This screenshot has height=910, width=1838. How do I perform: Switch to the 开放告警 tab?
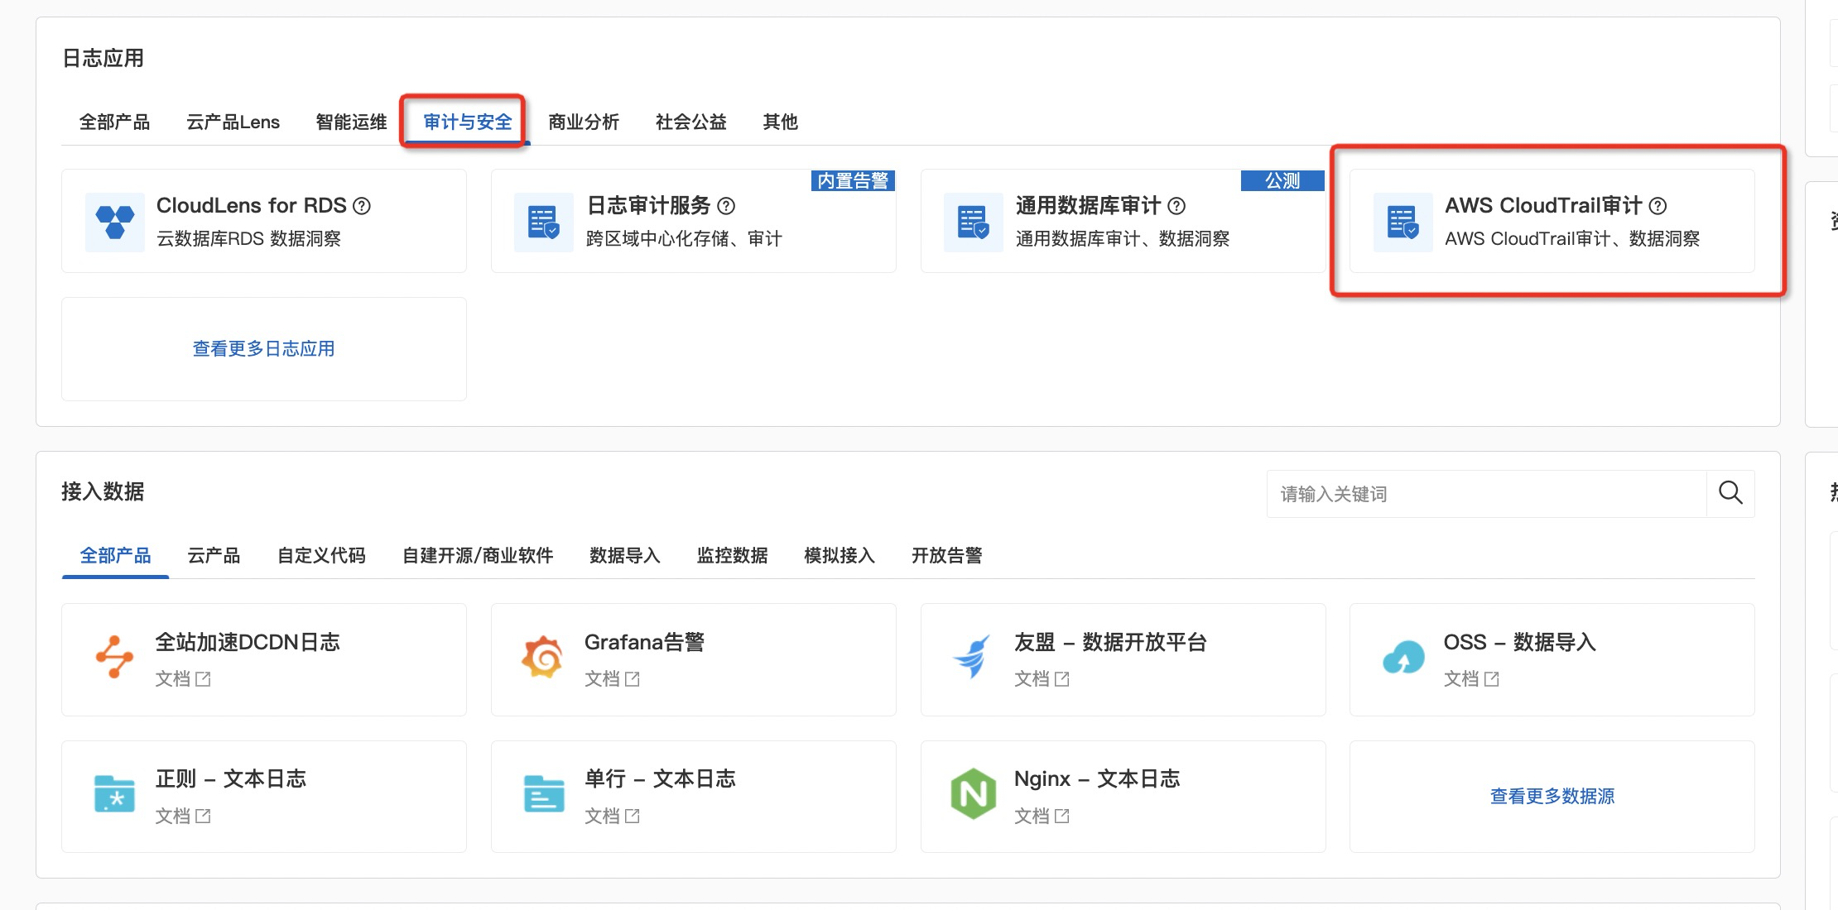pyautogui.click(x=947, y=555)
